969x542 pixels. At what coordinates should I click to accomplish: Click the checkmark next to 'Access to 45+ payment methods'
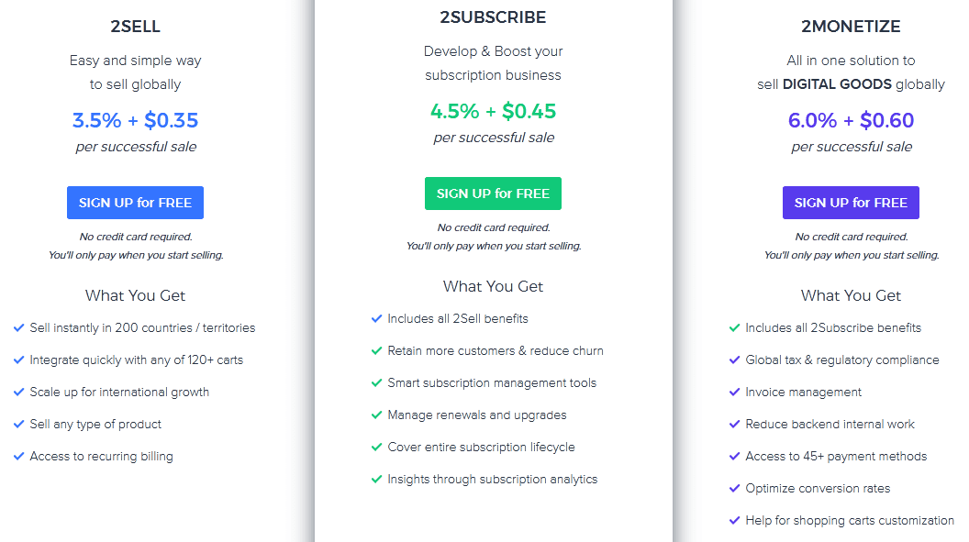[x=735, y=456]
